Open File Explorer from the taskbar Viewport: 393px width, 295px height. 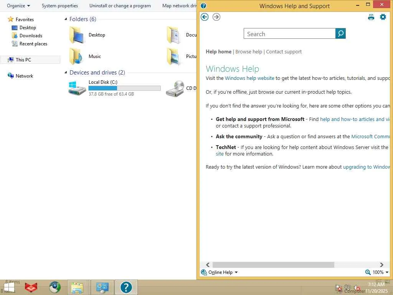(x=77, y=287)
